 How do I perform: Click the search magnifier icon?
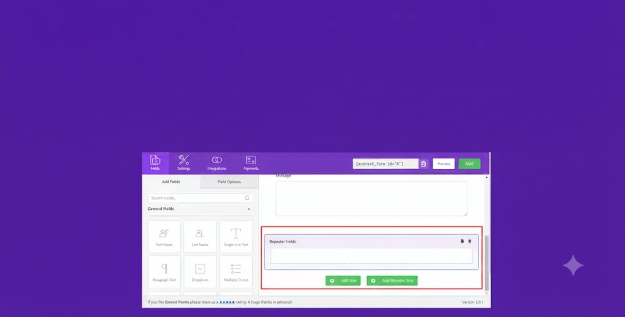pos(247,198)
